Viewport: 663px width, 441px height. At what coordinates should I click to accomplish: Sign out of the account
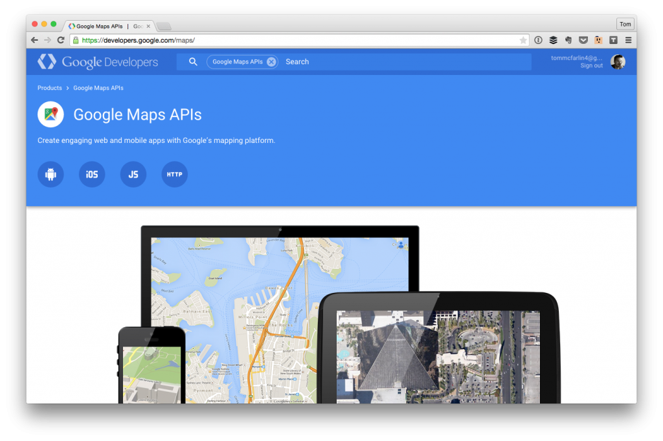[592, 65]
